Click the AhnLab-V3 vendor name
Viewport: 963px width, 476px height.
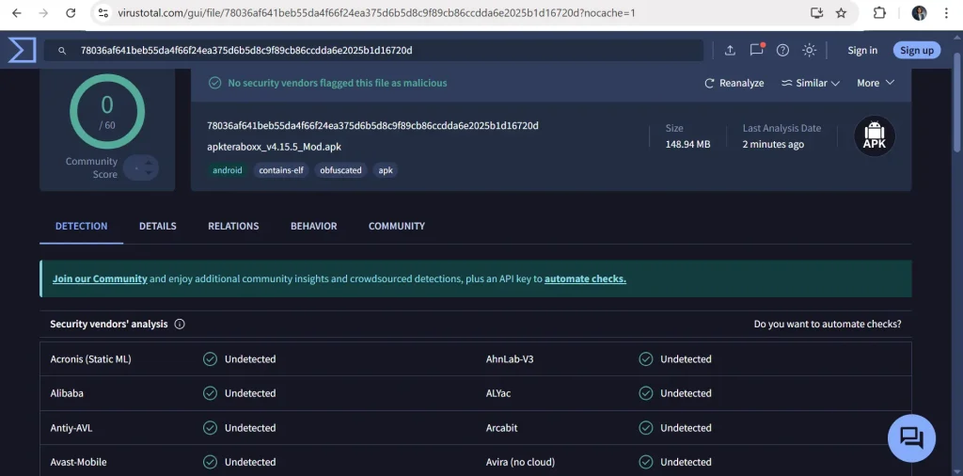[510, 358]
